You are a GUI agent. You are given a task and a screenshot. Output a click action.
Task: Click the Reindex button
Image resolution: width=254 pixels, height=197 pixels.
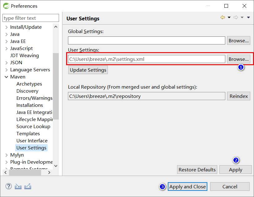239,96
